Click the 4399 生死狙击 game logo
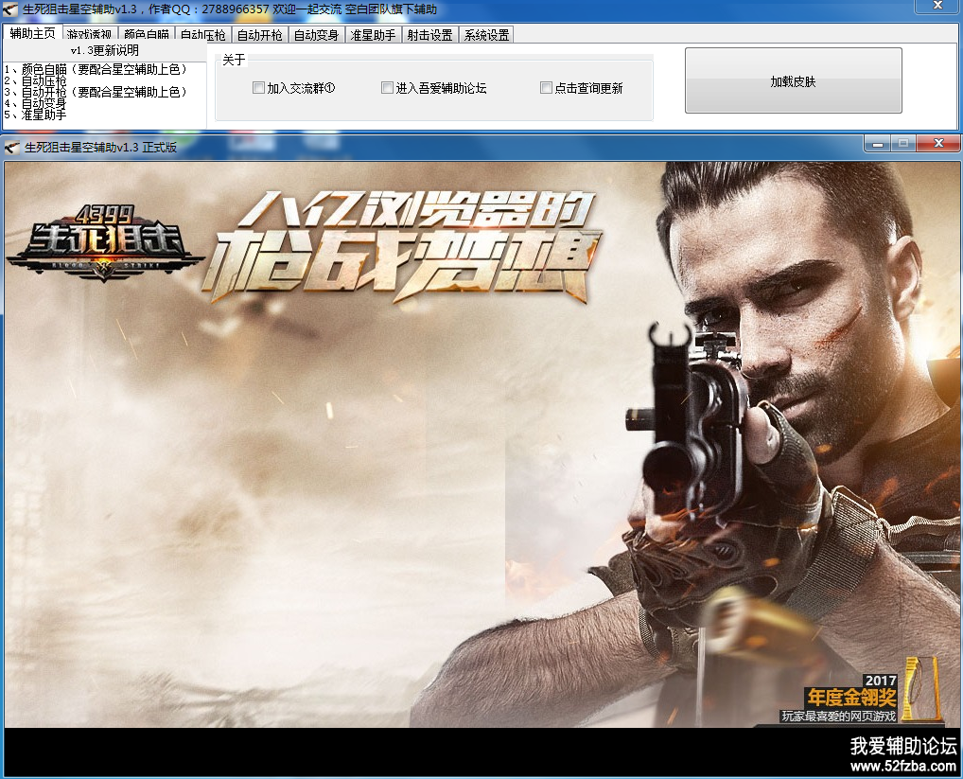The height and width of the screenshot is (779, 963). point(105,243)
